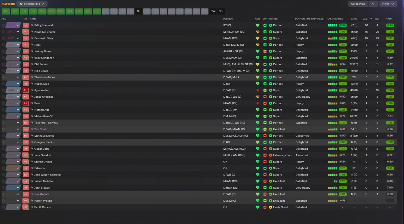Click Jack Grealish's Alienated happiness cell
404x224 pixels.
[x=301, y=155]
